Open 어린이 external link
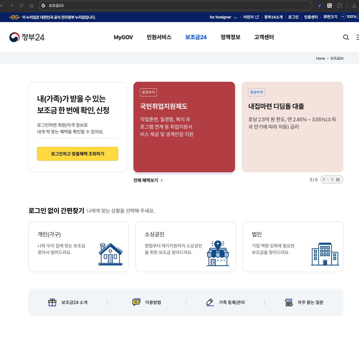Screen dimensions: 359x338 (x=251, y=17)
